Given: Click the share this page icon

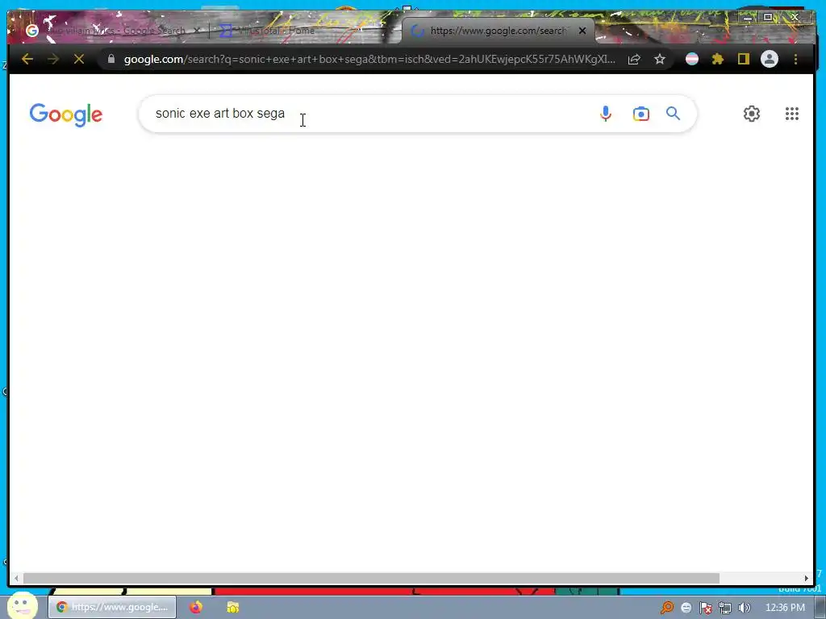Looking at the screenshot, I should [634, 59].
